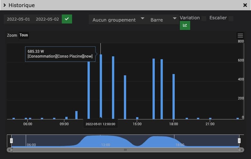Click the 685.33 W tooltip value
This screenshot has height=159, width=251.
[36, 51]
